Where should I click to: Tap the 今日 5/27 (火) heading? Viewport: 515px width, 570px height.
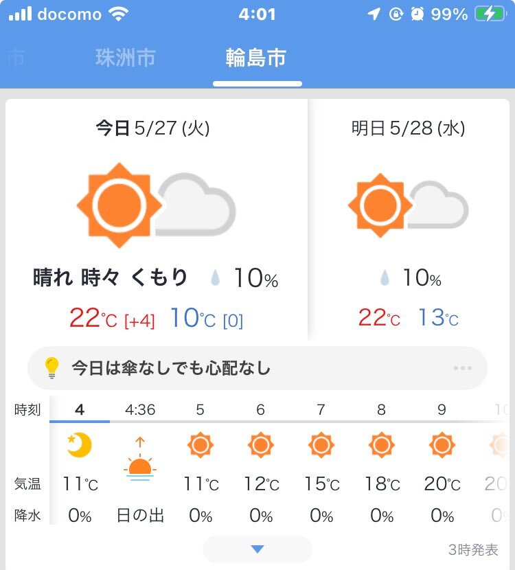152,128
